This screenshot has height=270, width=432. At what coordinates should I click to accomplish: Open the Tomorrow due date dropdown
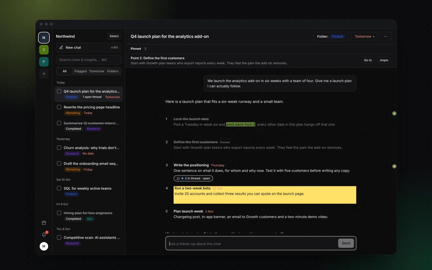tap(364, 36)
